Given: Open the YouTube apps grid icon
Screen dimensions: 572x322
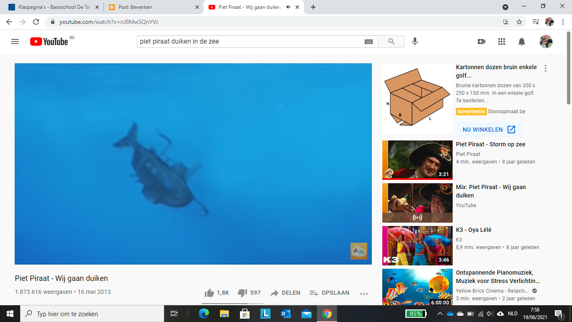Looking at the screenshot, I should pos(502,42).
